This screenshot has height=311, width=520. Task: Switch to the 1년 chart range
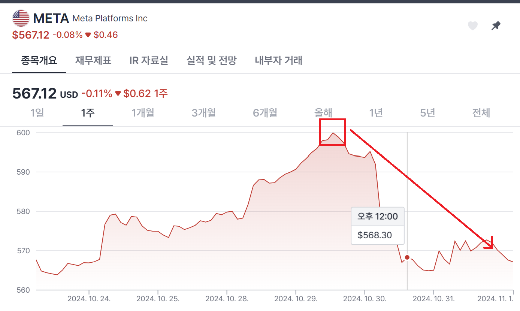(376, 112)
